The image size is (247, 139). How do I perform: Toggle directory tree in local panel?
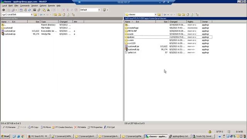pos(73,15)
